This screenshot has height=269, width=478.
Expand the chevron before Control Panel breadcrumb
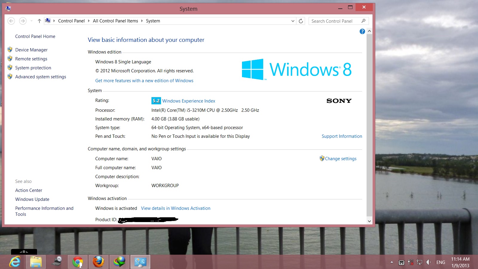coord(54,21)
